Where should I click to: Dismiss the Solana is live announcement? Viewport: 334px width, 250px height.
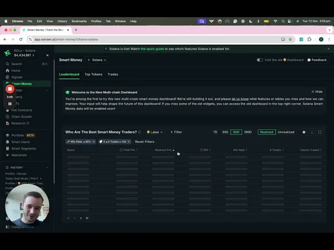329,49
